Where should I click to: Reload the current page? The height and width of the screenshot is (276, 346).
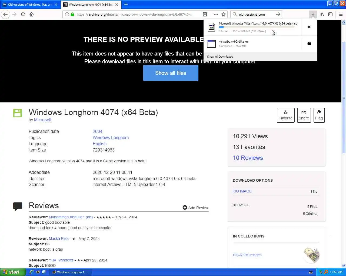23,14
